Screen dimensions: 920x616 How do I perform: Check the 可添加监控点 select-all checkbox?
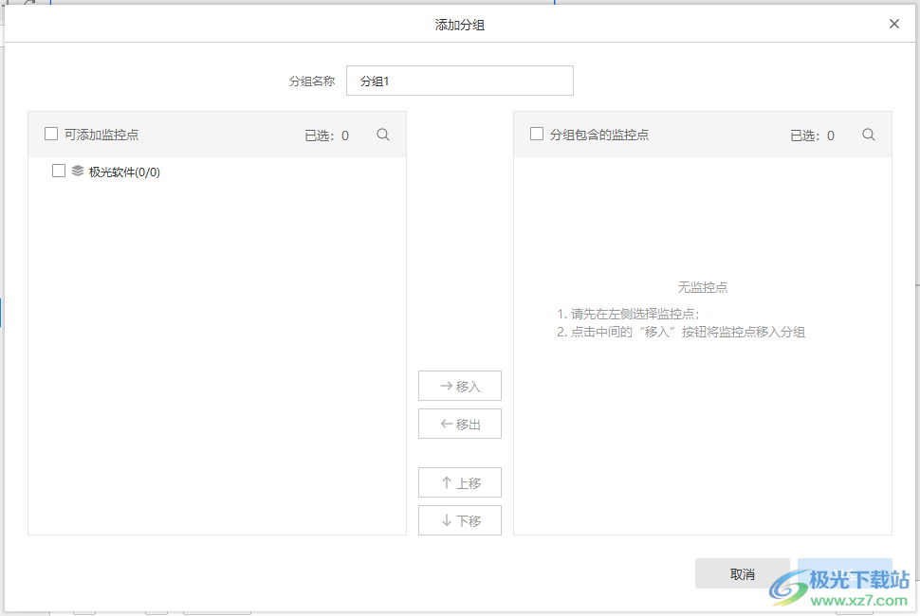[x=50, y=134]
